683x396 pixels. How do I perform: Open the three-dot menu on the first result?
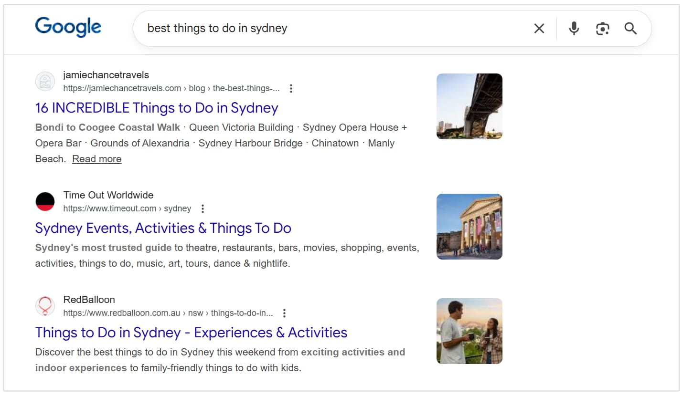point(291,88)
